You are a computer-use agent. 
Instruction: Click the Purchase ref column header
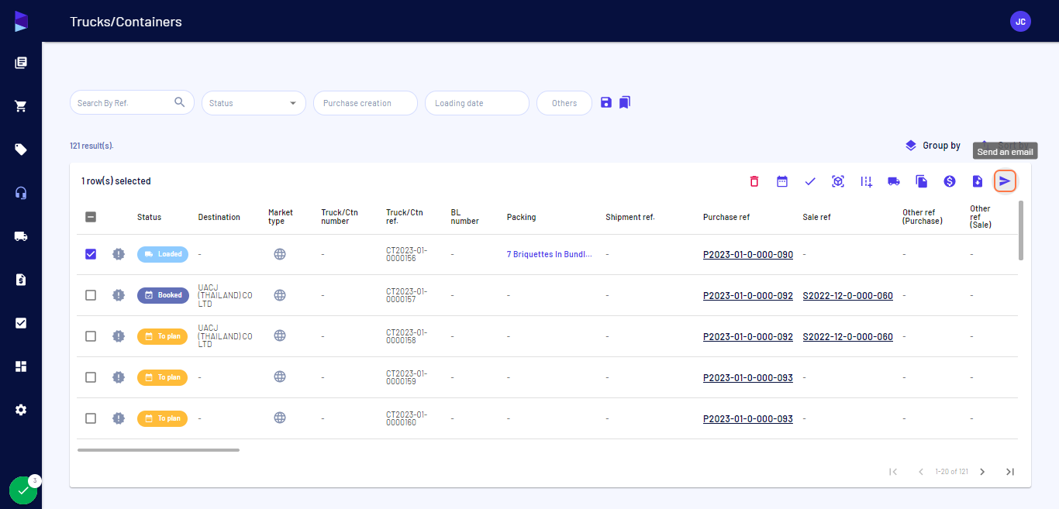[726, 217]
